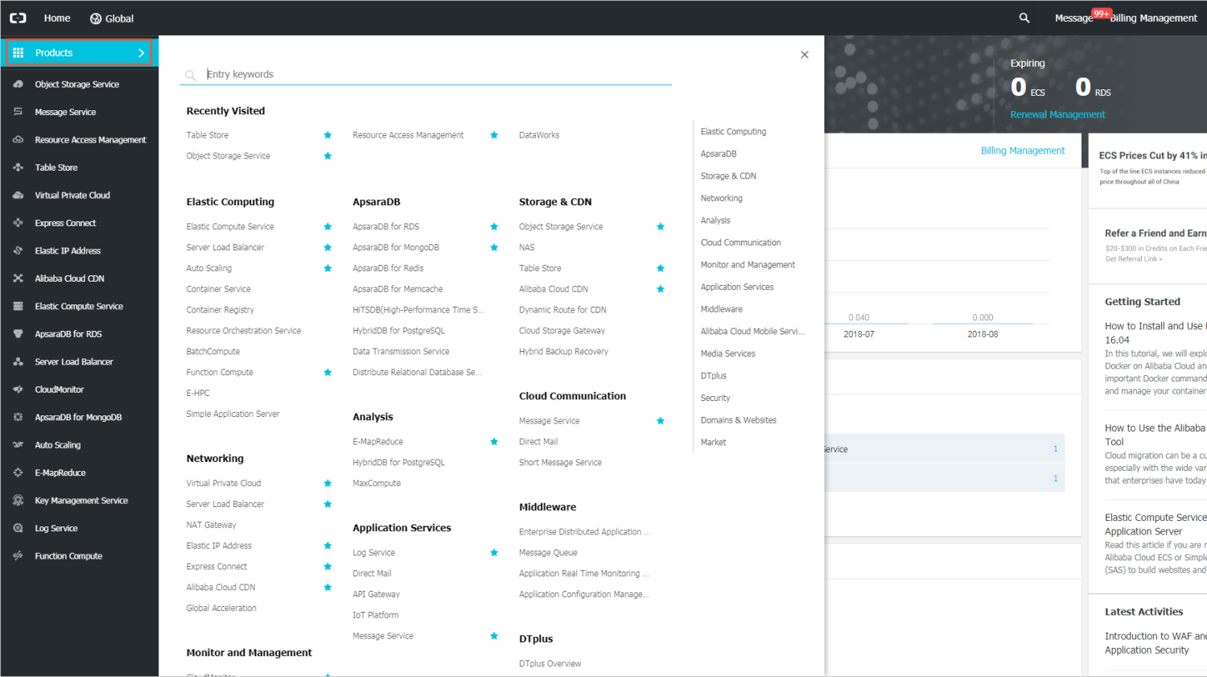Select Security category in right list
This screenshot has height=677, width=1207.
click(715, 398)
